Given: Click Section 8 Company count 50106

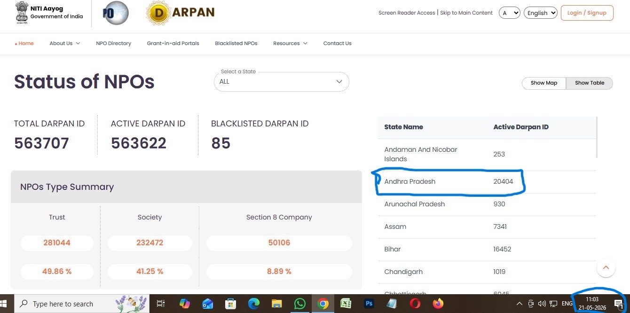Looking at the screenshot, I should tap(279, 243).
